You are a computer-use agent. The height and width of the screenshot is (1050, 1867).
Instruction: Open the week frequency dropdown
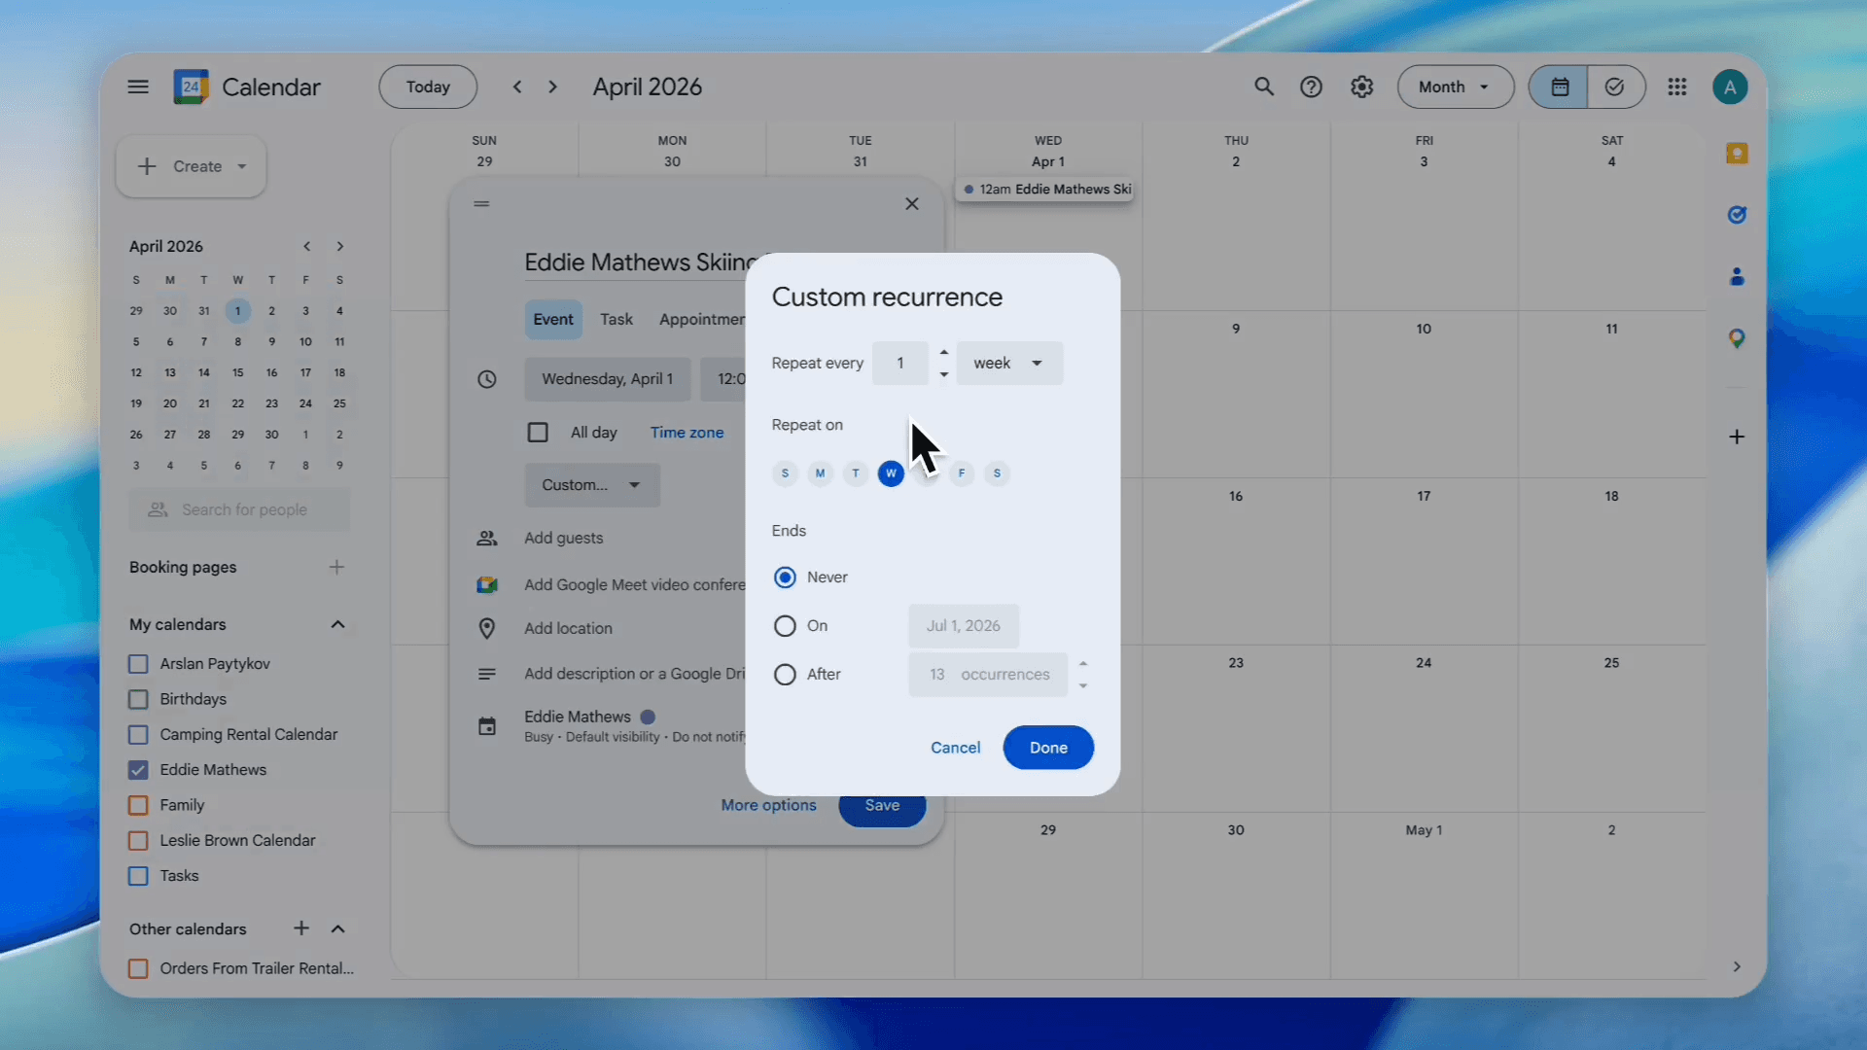point(1009,364)
